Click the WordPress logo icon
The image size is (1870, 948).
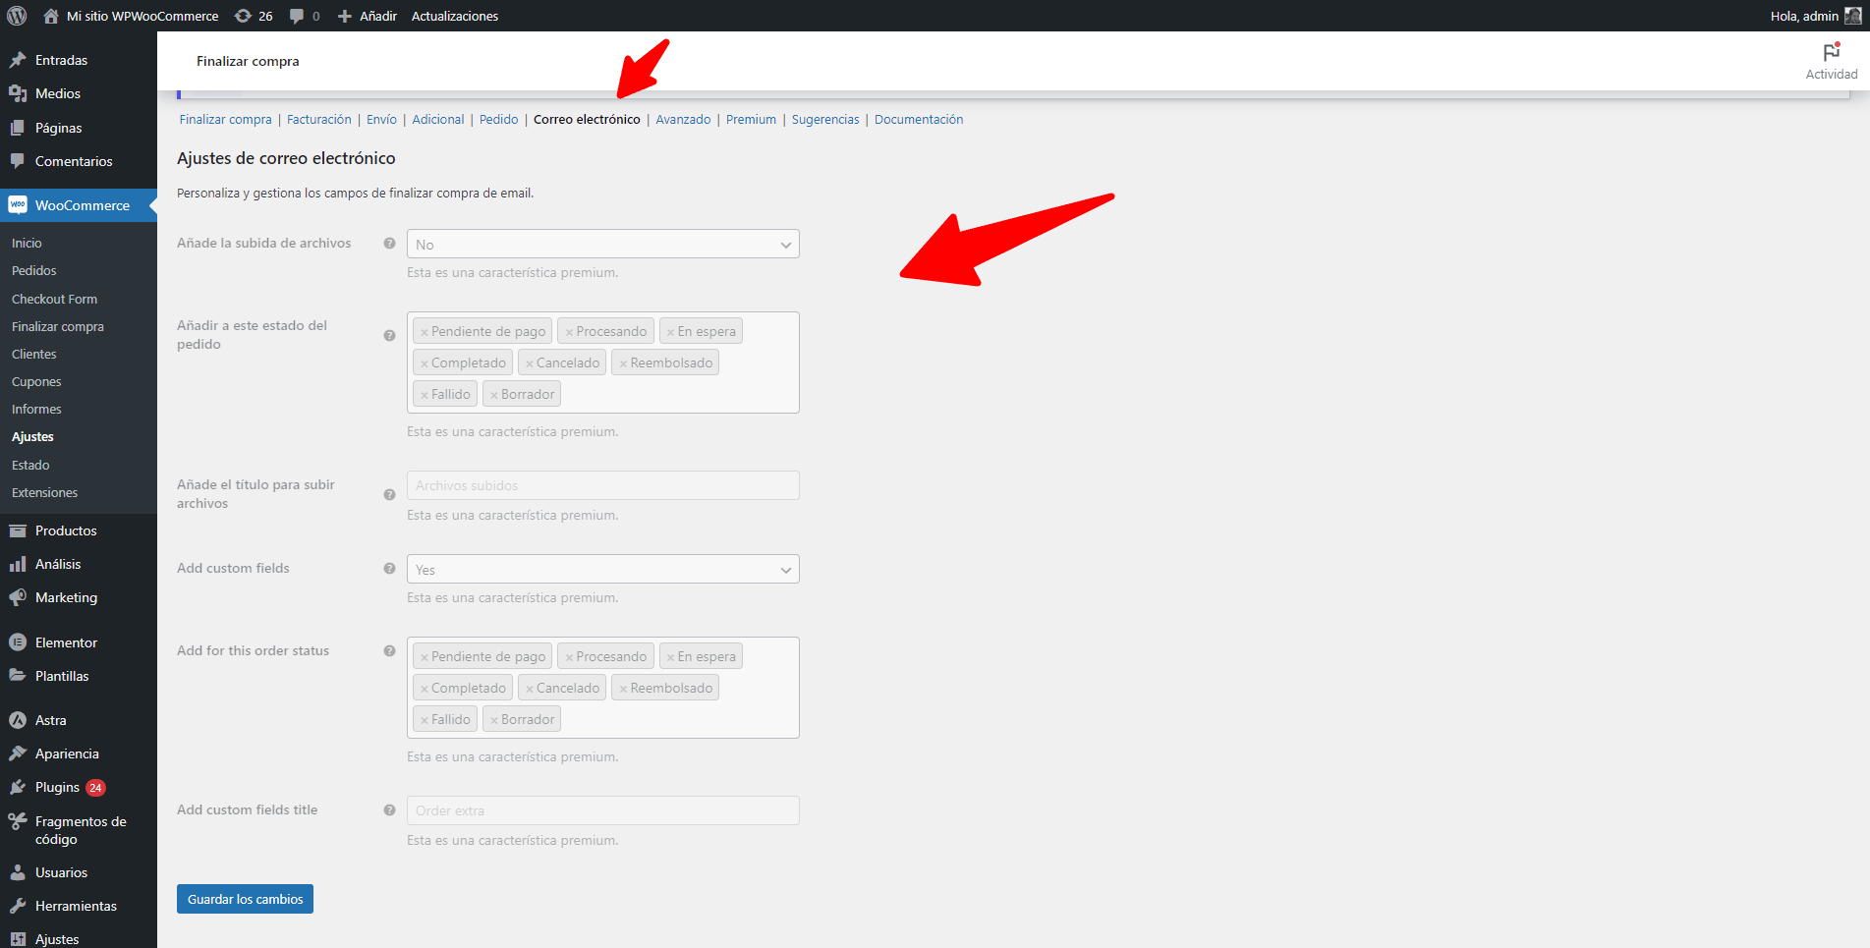point(17,16)
